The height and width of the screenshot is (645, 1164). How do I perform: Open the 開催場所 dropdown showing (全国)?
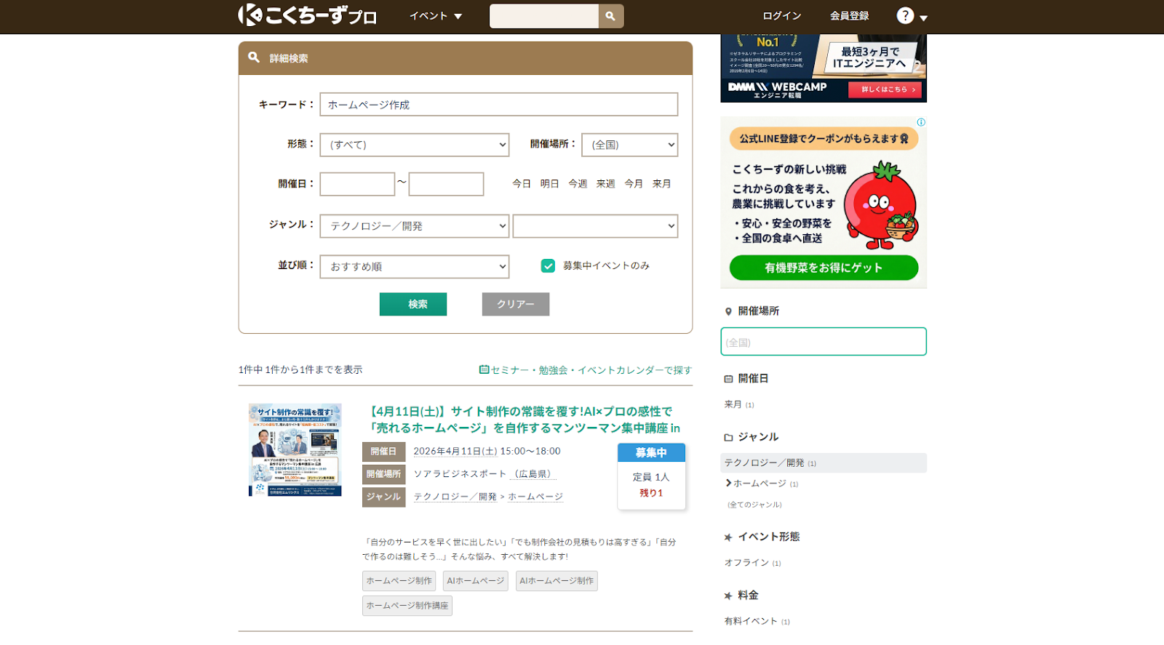630,145
